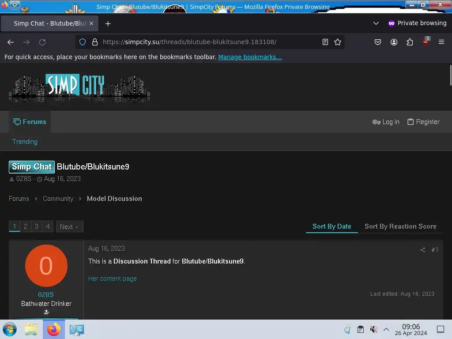Screen dimensions: 452x339
Task: Open 0Z8S username under avatar
Action: click(46, 294)
